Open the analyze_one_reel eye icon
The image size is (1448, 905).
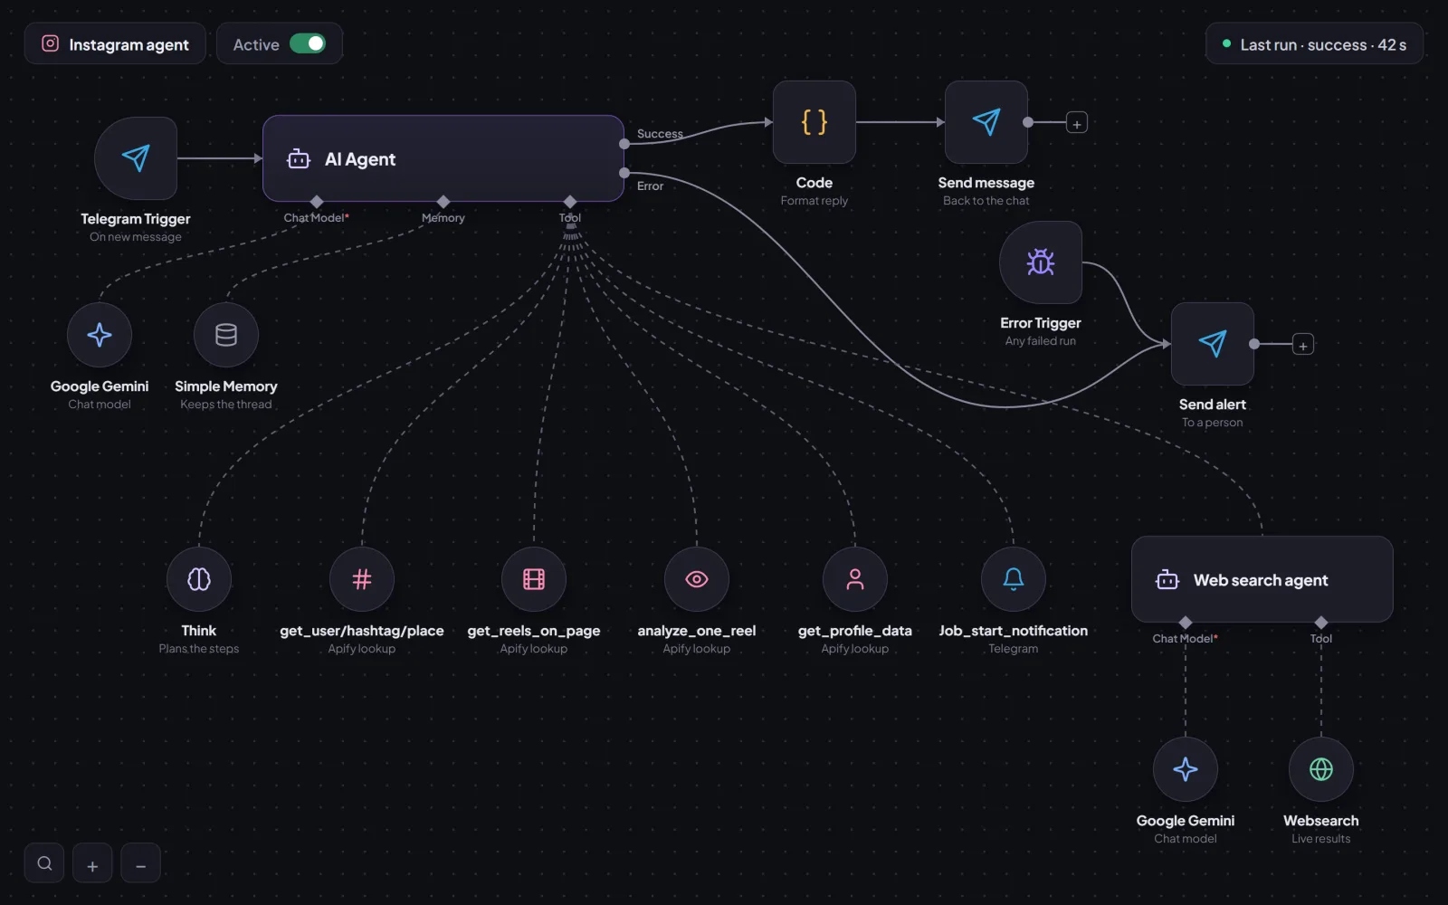[697, 579]
